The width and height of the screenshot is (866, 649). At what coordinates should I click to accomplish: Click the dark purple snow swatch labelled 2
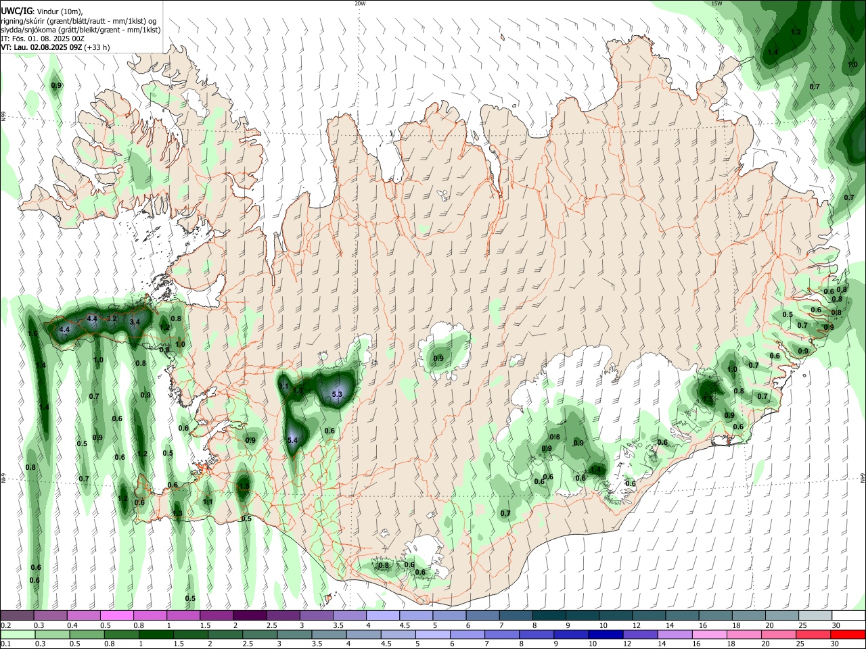click(x=249, y=615)
